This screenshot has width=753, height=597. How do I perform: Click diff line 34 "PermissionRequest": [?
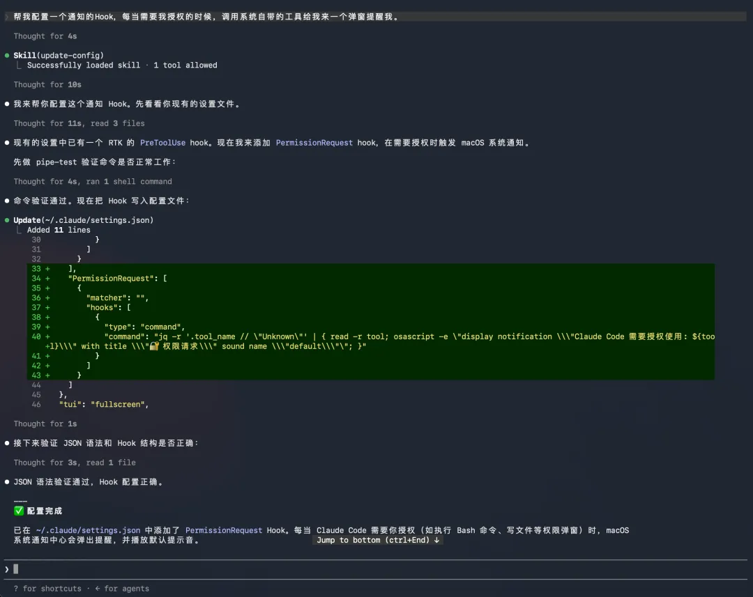371,279
